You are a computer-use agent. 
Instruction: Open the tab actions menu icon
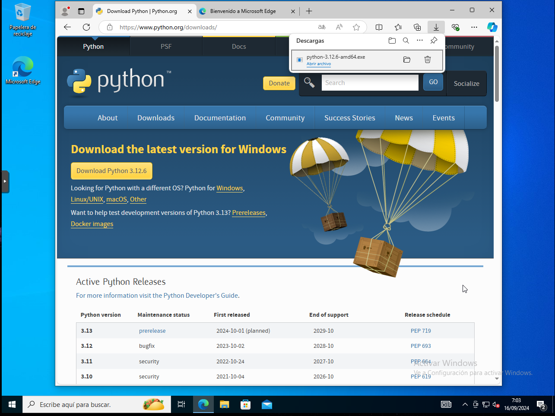pos(81,11)
